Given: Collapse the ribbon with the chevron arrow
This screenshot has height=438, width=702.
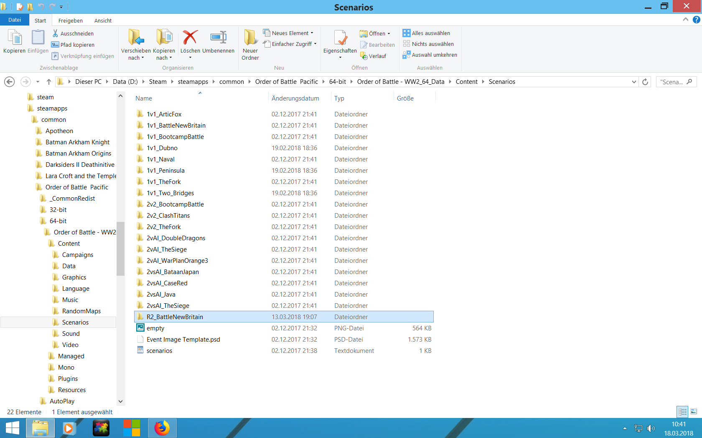Looking at the screenshot, I should [685, 19].
